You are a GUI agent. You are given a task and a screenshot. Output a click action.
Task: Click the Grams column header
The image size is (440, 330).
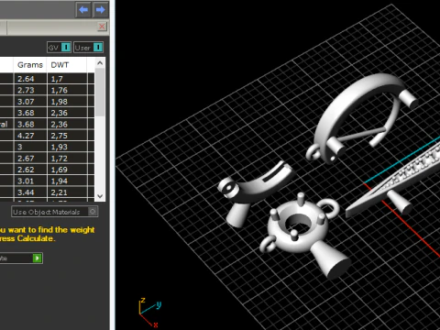[x=30, y=65]
